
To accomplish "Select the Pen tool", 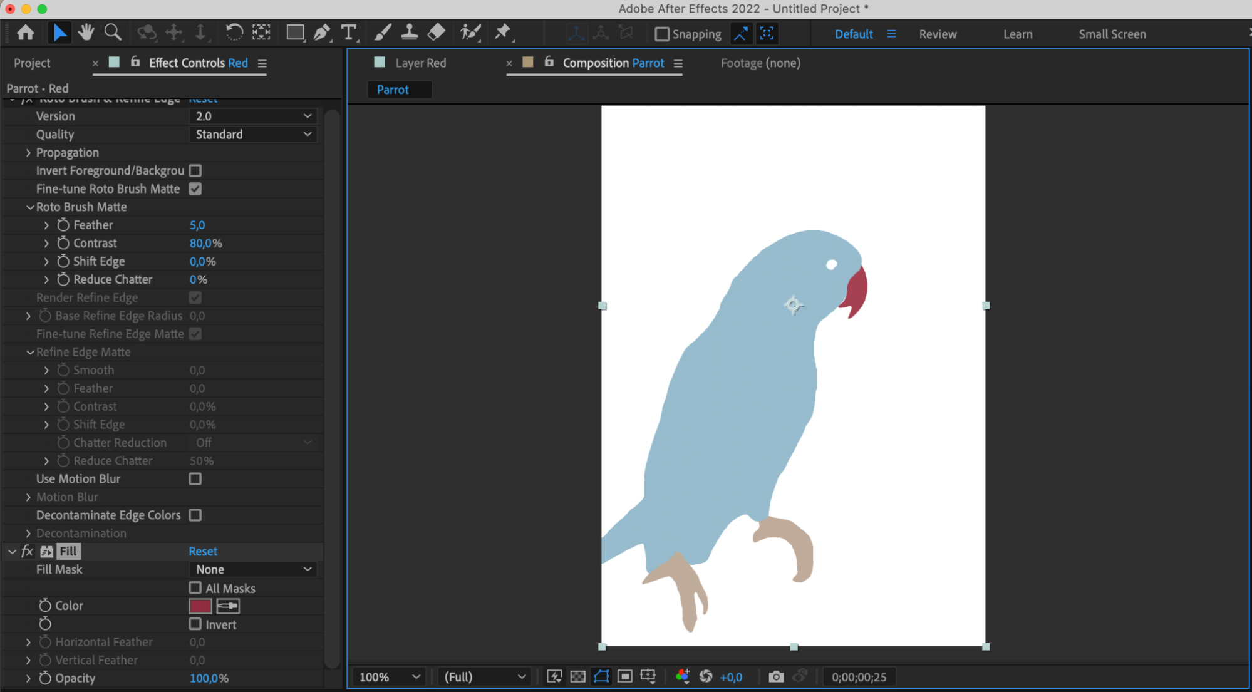I will 322,33.
